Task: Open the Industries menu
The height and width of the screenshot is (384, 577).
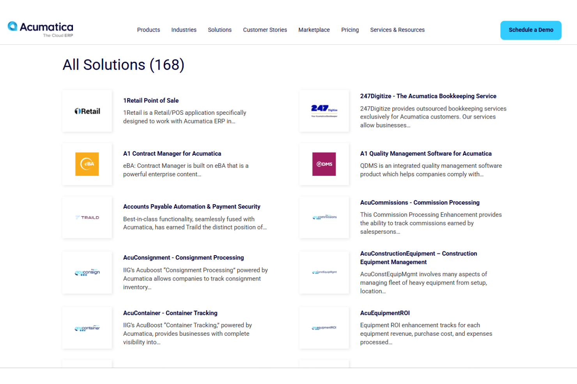Action: point(184,30)
